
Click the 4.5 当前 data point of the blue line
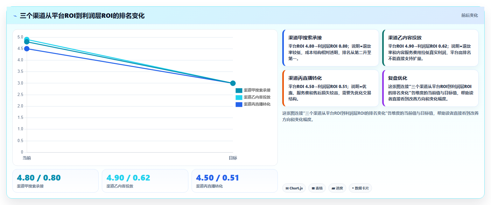point(27,49)
